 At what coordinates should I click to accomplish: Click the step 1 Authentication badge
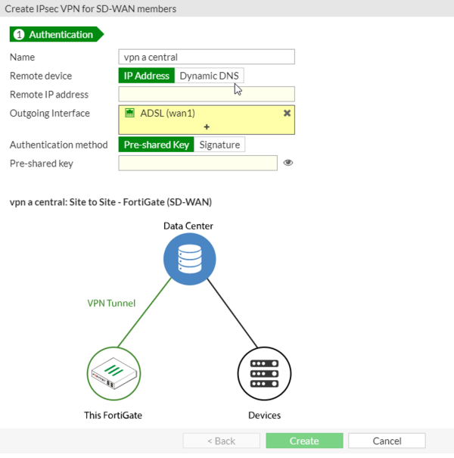point(57,35)
